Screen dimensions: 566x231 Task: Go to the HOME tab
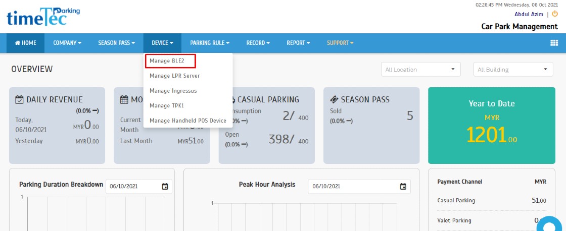pyautogui.click(x=26, y=43)
